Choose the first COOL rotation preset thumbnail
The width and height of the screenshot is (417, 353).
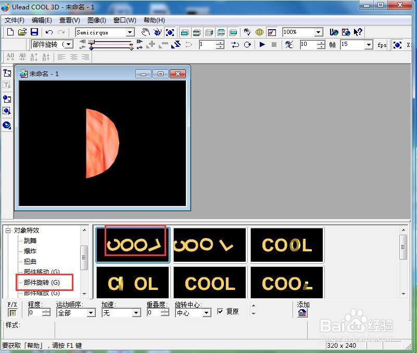click(x=133, y=245)
